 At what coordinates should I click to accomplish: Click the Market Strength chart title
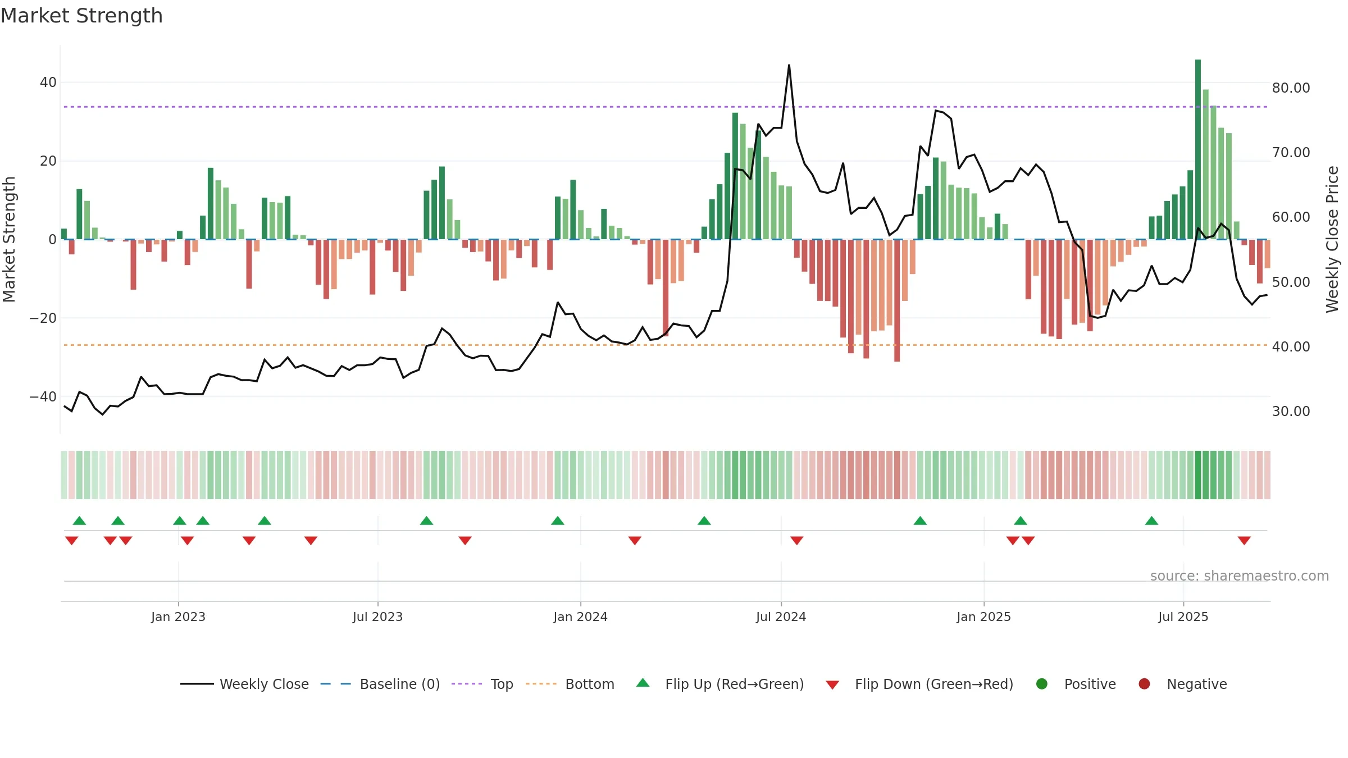[81, 16]
